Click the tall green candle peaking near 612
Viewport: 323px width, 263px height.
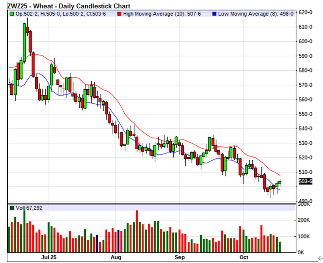click(24, 42)
